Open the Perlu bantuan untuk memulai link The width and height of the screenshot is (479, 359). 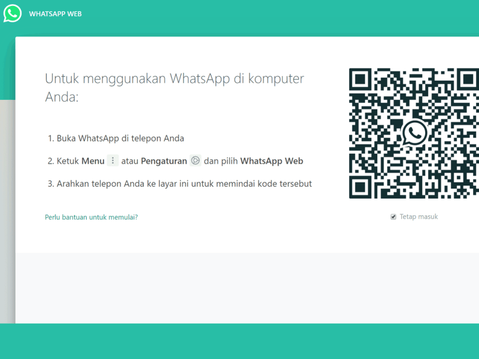(x=92, y=217)
